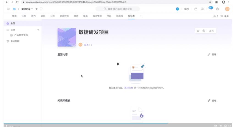The height and width of the screenshot is (127, 233).
Task: Open the help question mark icon
Action: click(x=217, y=9)
